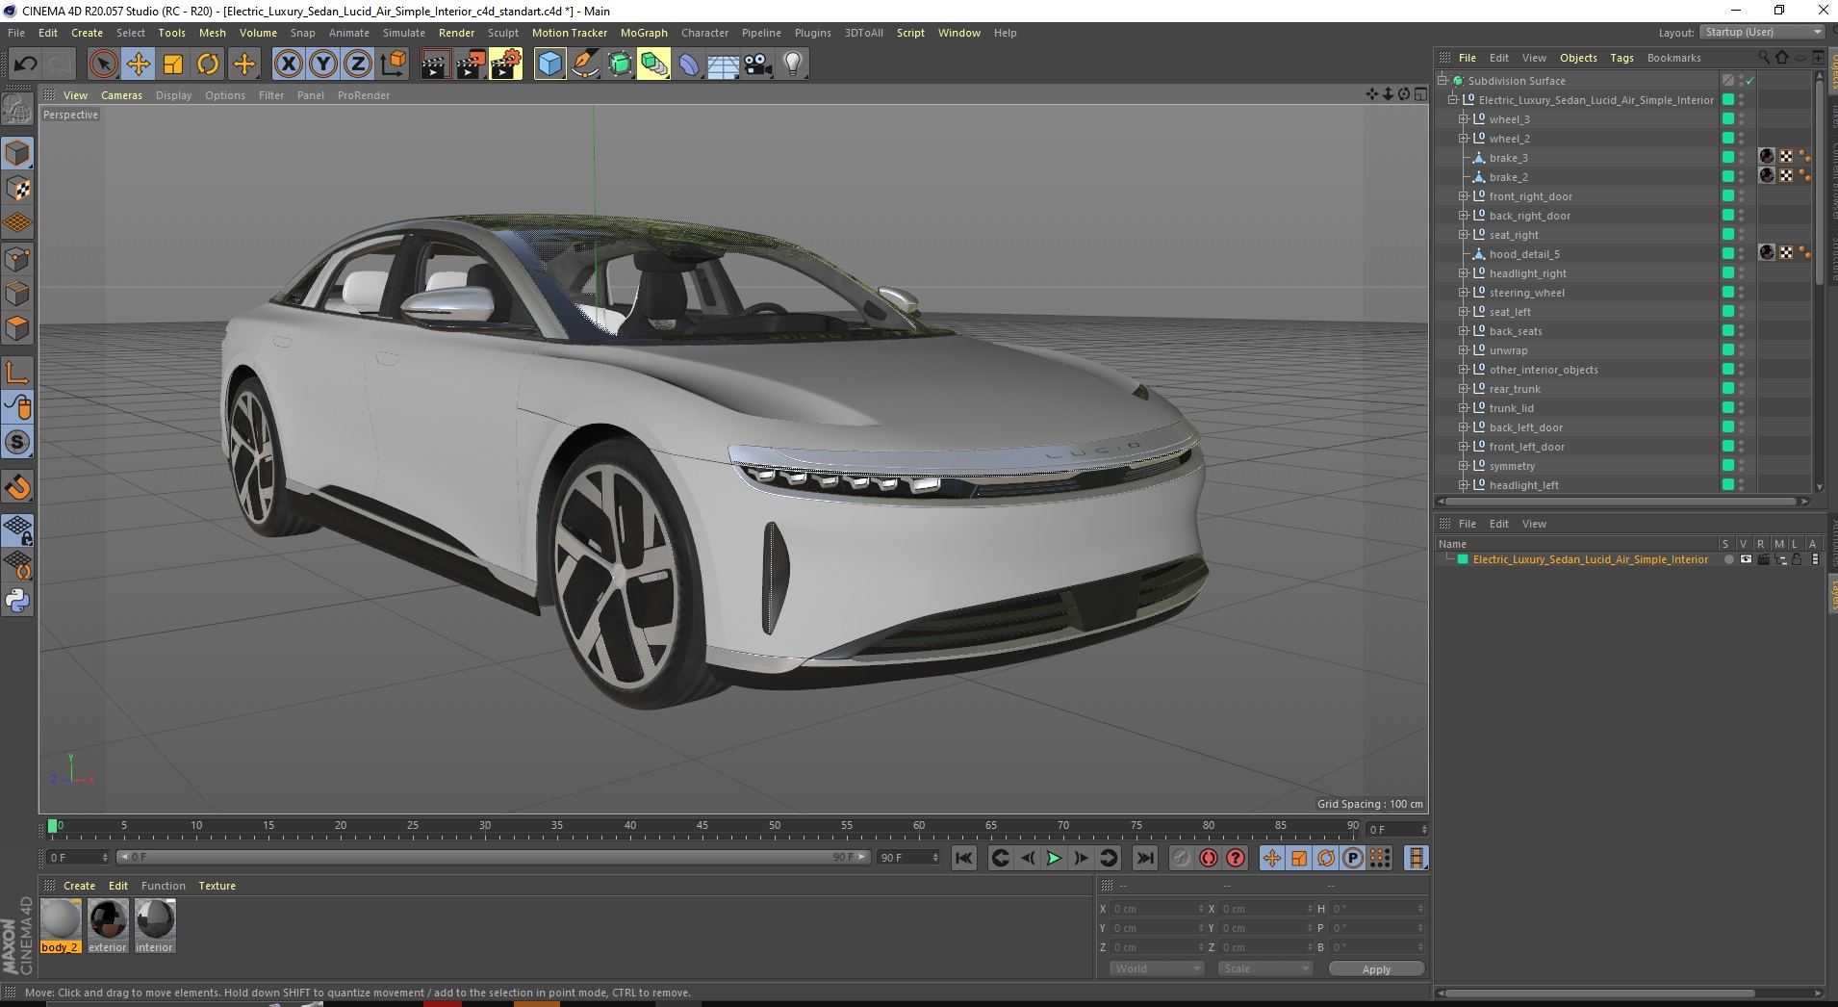Open the Scale coordinate dropdown
This screenshot has width=1838, height=1007.
click(x=1264, y=968)
